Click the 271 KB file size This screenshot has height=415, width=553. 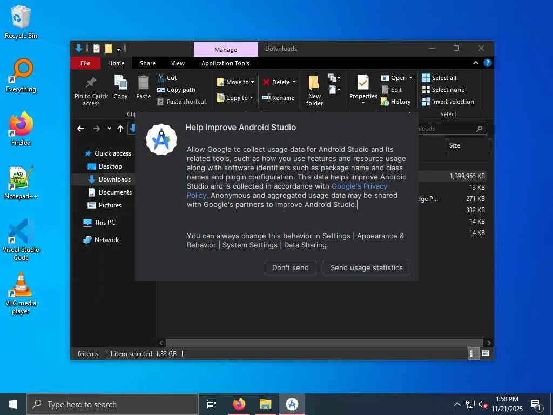(x=475, y=199)
